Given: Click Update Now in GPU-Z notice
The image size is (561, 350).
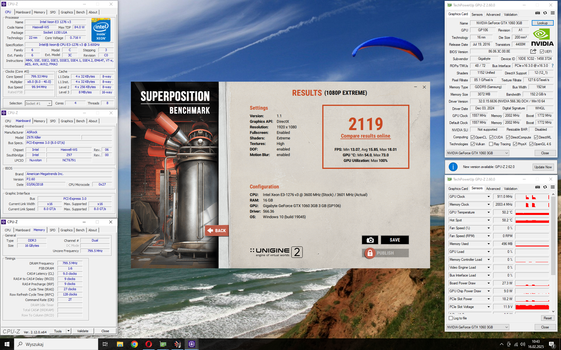Looking at the screenshot, I should (543, 167).
